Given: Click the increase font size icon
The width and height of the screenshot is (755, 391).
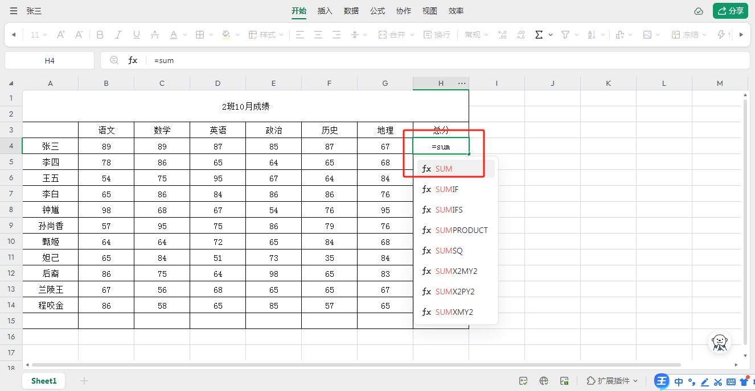Looking at the screenshot, I should (x=61, y=35).
